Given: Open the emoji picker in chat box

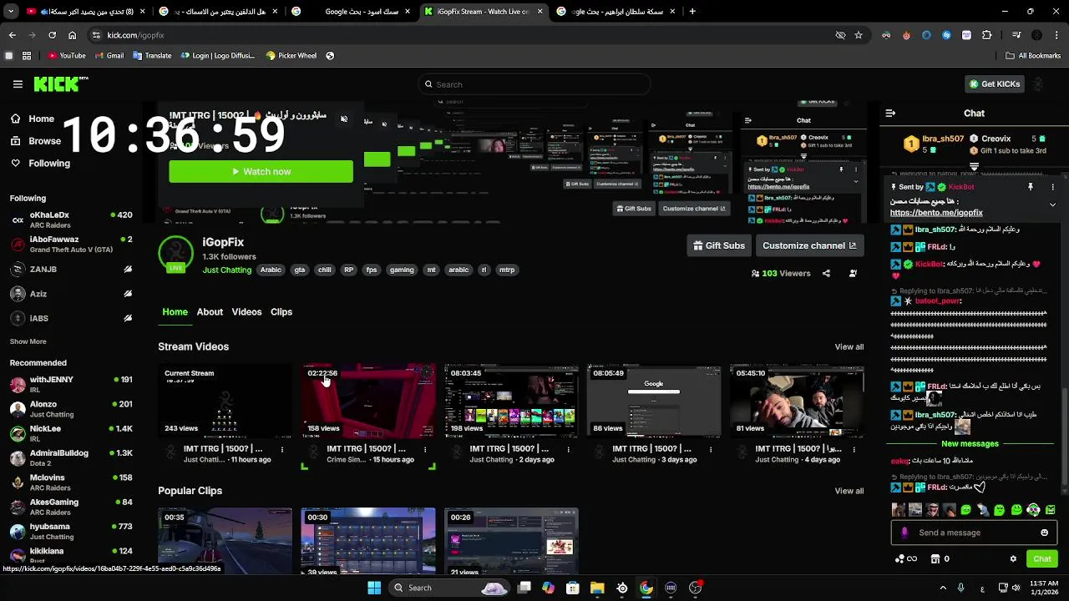Looking at the screenshot, I should tap(1044, 533).
